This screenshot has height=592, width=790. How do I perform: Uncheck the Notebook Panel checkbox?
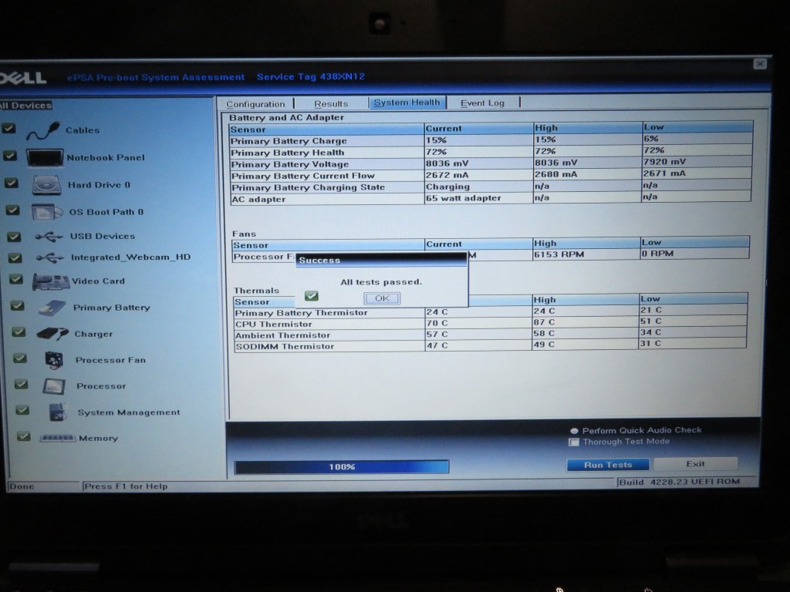(10, 156)
